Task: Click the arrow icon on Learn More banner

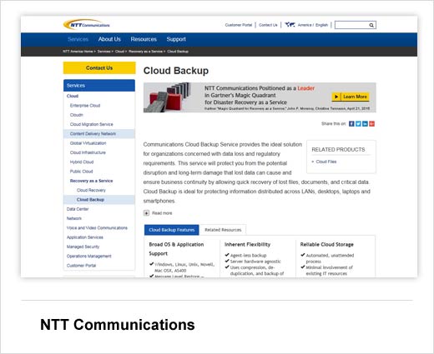Action: pos(336,97)
